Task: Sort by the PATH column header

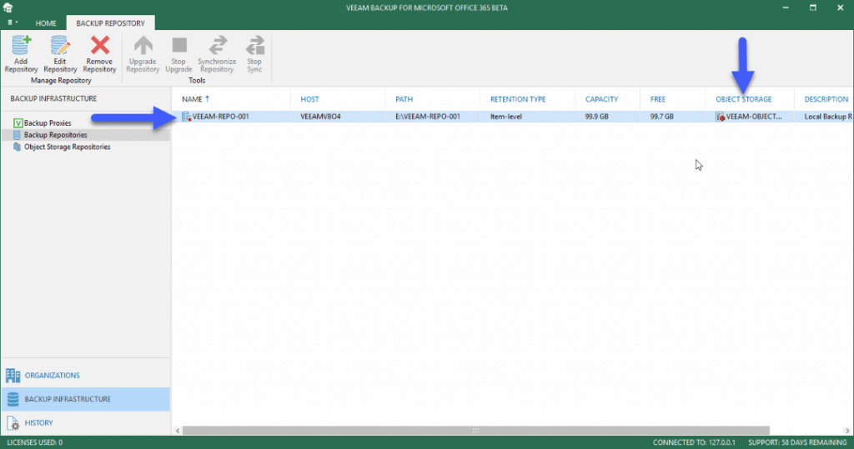Action: (404, 99)
